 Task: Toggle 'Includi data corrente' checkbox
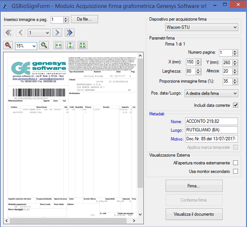tap(235, 105)
